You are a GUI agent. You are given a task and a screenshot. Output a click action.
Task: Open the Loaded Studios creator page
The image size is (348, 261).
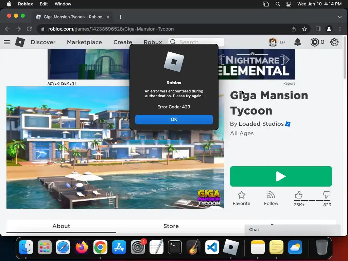click(261, 124)
